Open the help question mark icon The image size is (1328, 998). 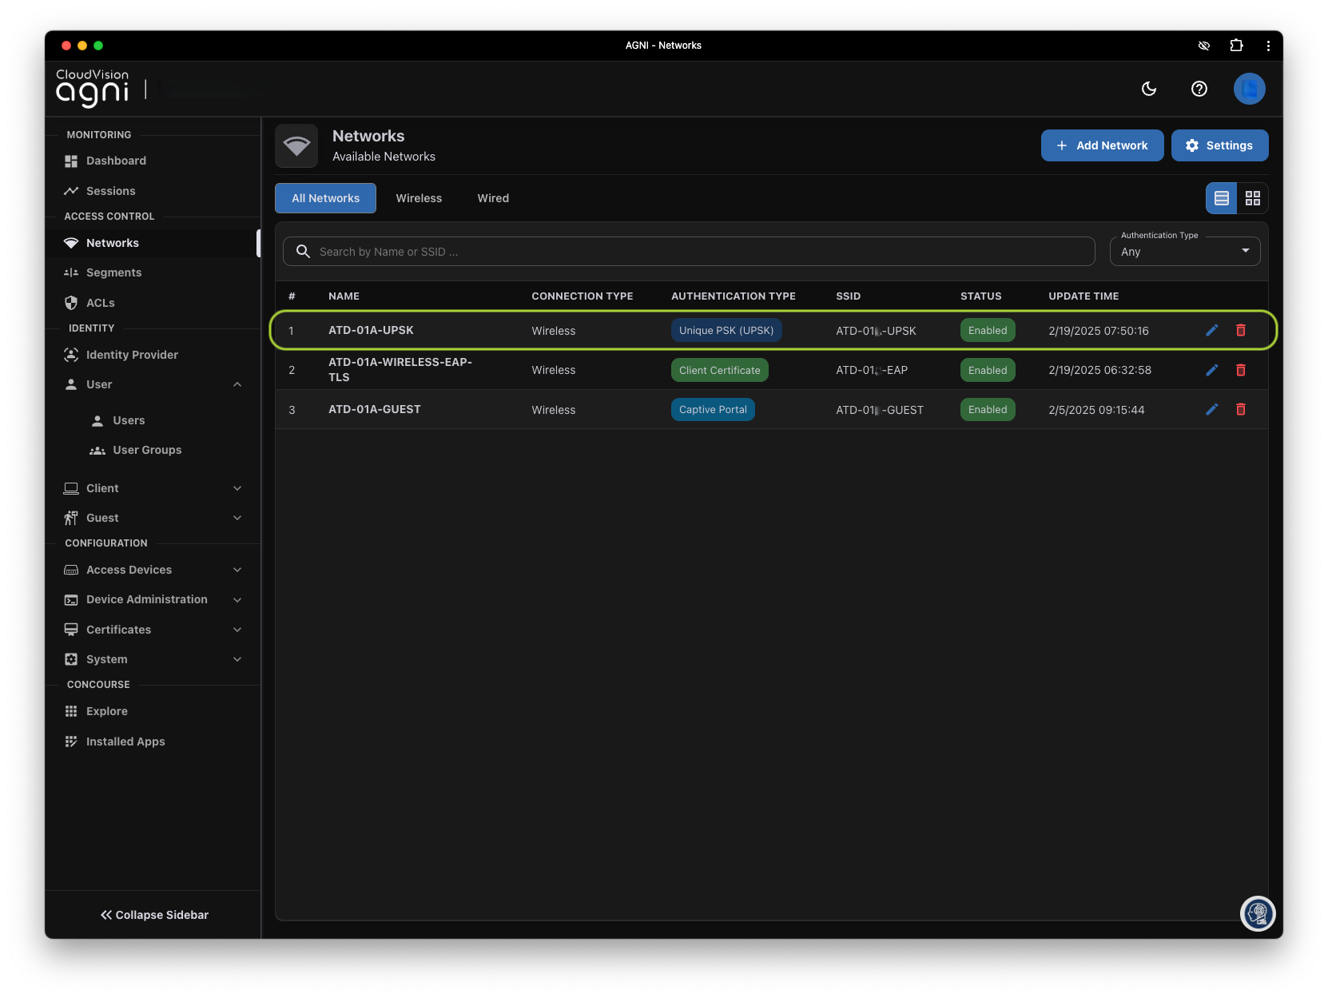pos(1199,89)
